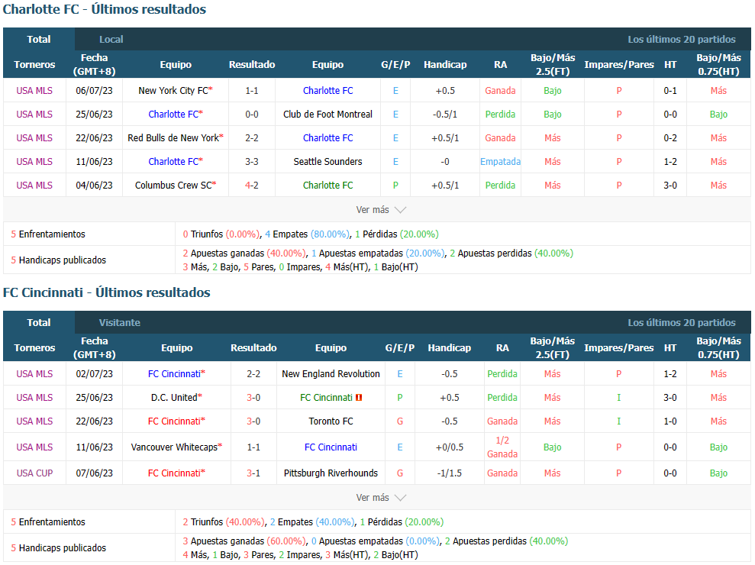This screenshot has height=565, width=755.
Task: Switch to the Visitante tab
Action: pyautogui.click(x=119, y=323)
